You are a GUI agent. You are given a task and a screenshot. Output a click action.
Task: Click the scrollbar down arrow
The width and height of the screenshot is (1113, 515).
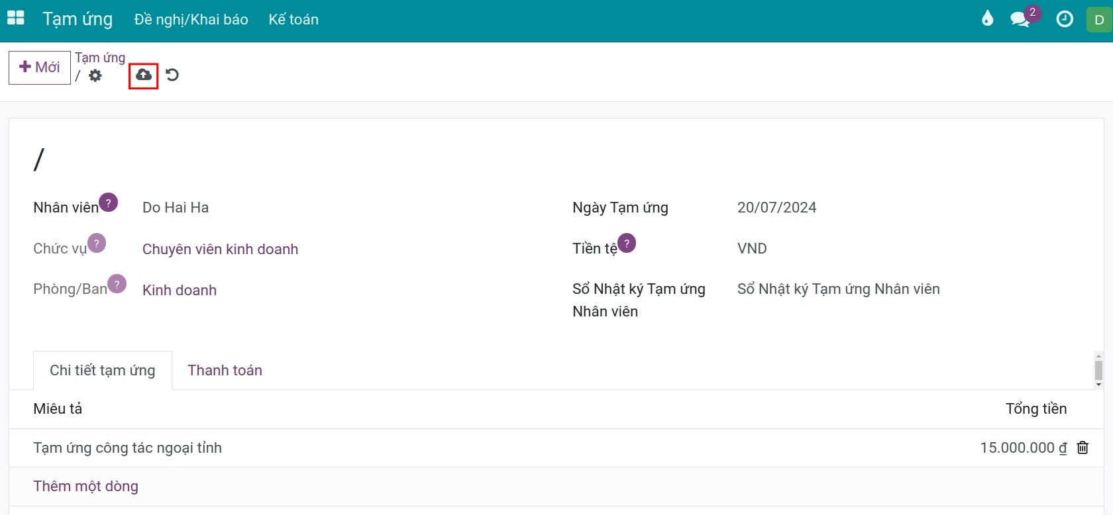point(1098,385)
